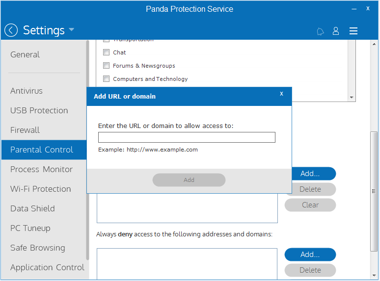The height and width of the screenshot is (281, 380).
Task: Open the Wi-Fi Protection section
Action: [41, 189]
